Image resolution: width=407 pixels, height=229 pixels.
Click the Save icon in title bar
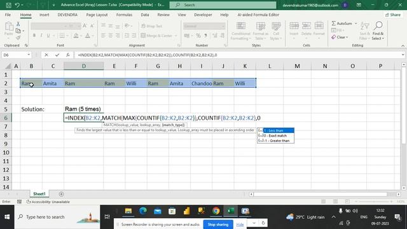click(8, 5)
